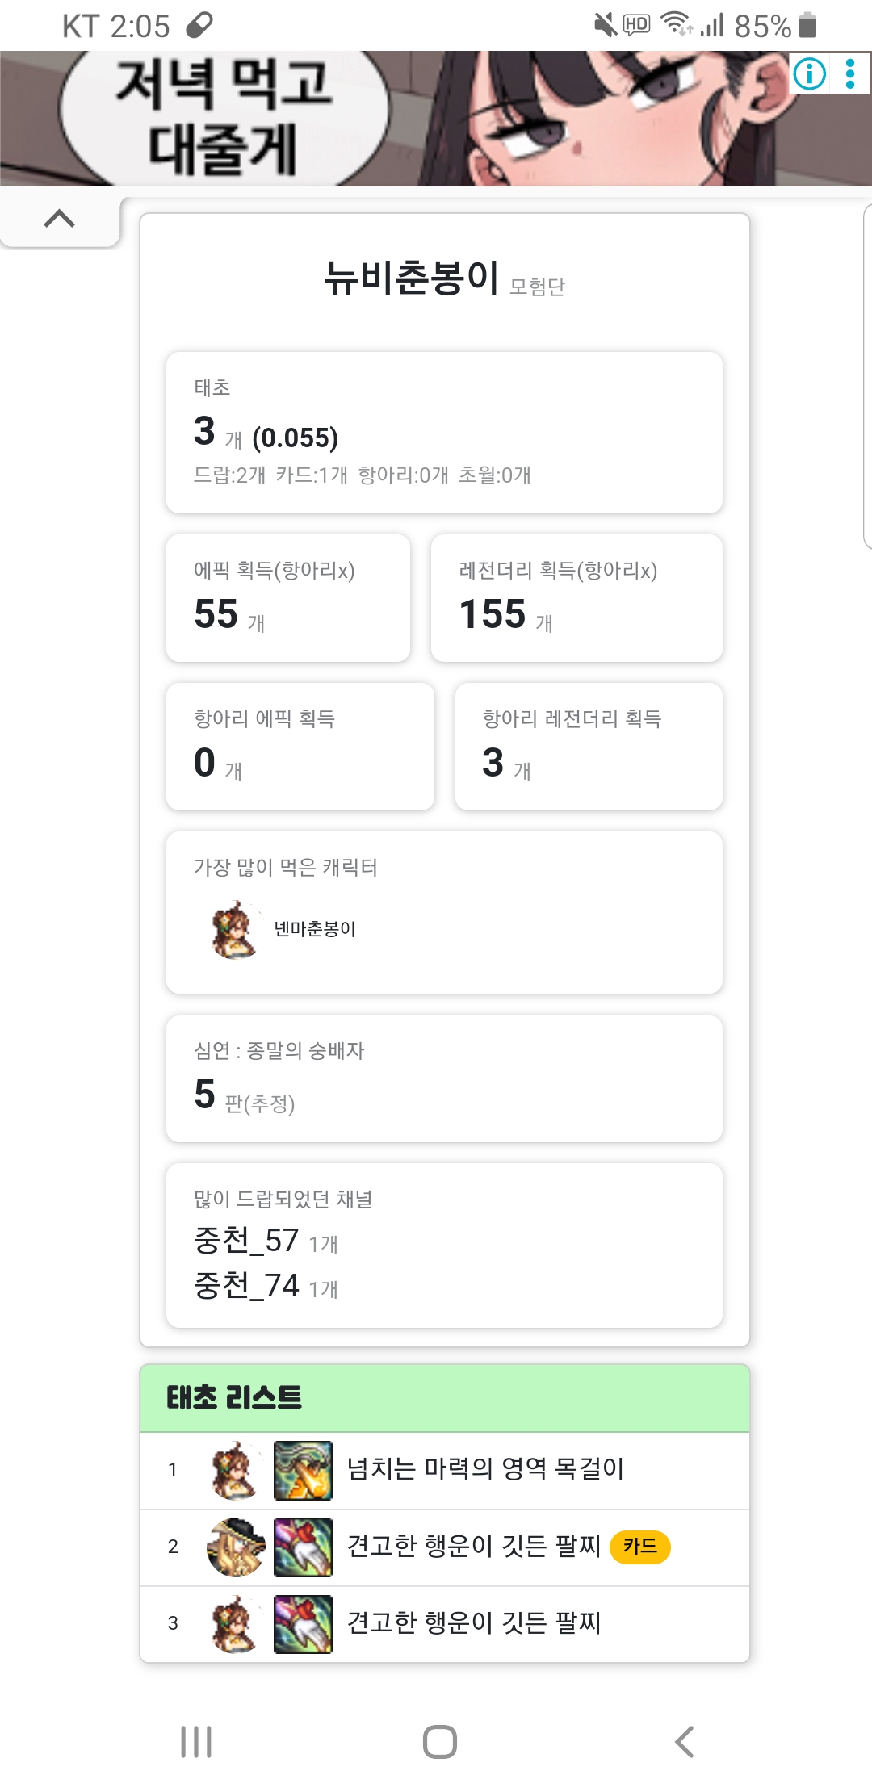The image size is (872, 1792).
Task: Tap the ad info icon
Action: click(809, 74)
